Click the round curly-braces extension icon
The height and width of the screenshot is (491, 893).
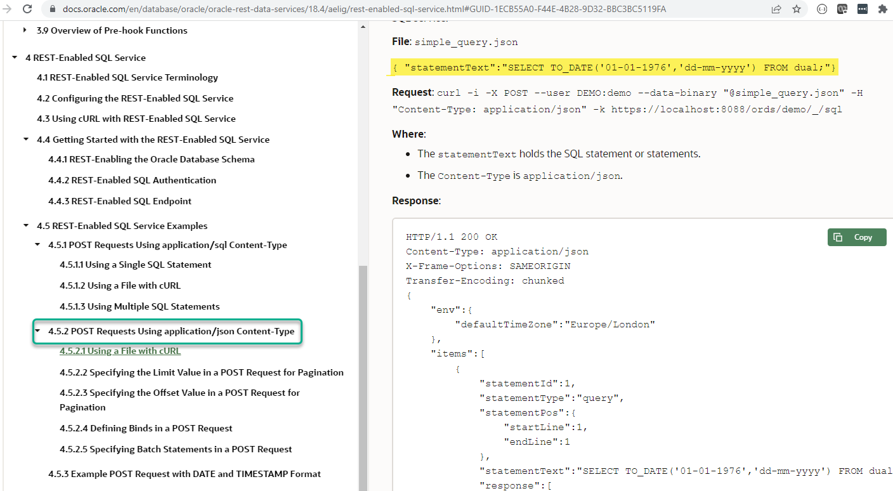[x=822, y=10]
